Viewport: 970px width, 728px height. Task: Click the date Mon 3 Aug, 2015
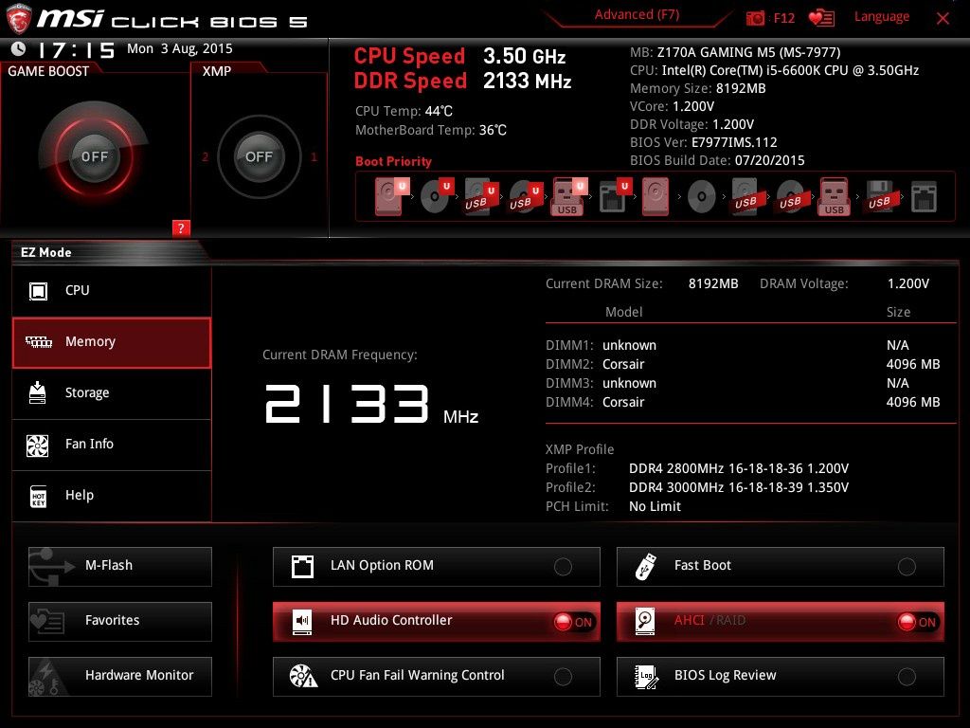pyautogui.click(x=179, y=49)
